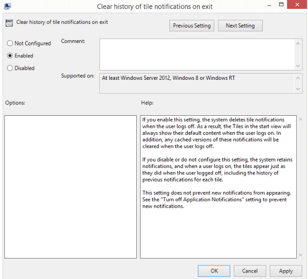The width and height of the screenshot is (308, 279).
Task: Click inside the empty Options panel
Action: (70, 187)
